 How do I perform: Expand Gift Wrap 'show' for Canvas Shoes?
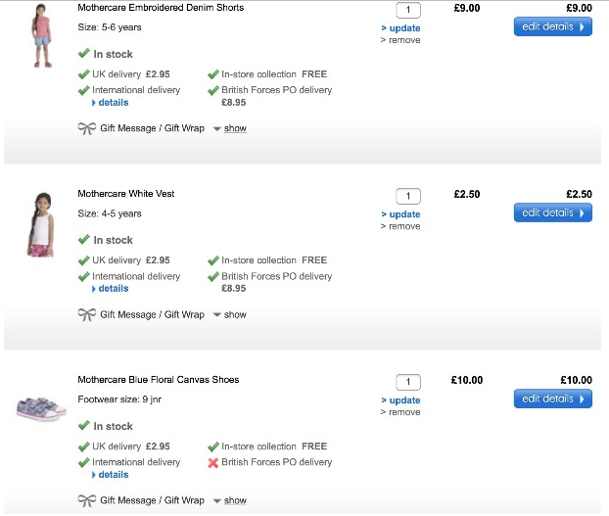tap(235, 500)
